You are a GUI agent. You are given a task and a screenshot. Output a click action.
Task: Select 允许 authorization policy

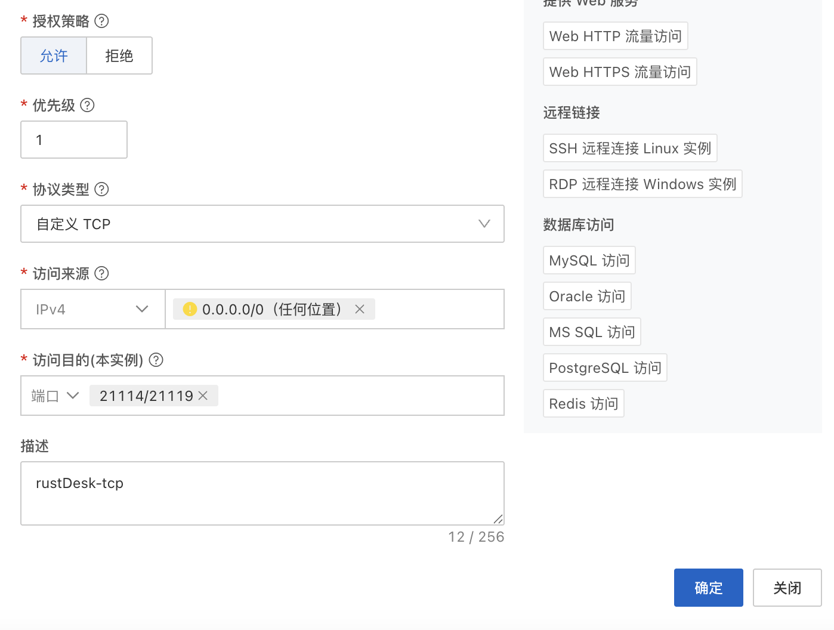point(54,55)
